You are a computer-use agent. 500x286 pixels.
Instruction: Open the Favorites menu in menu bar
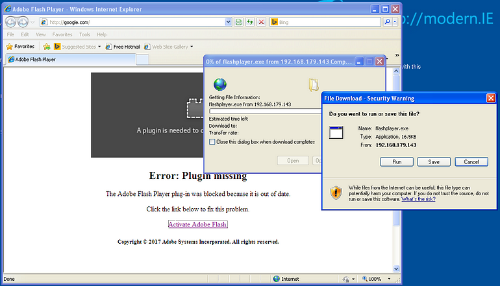click(x=62, y=34)
